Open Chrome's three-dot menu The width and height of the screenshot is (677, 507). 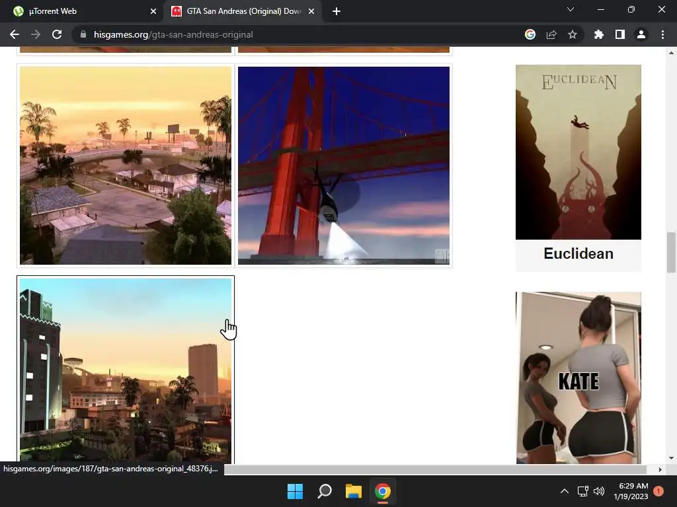pyautogui.click(x=662, y=34)
